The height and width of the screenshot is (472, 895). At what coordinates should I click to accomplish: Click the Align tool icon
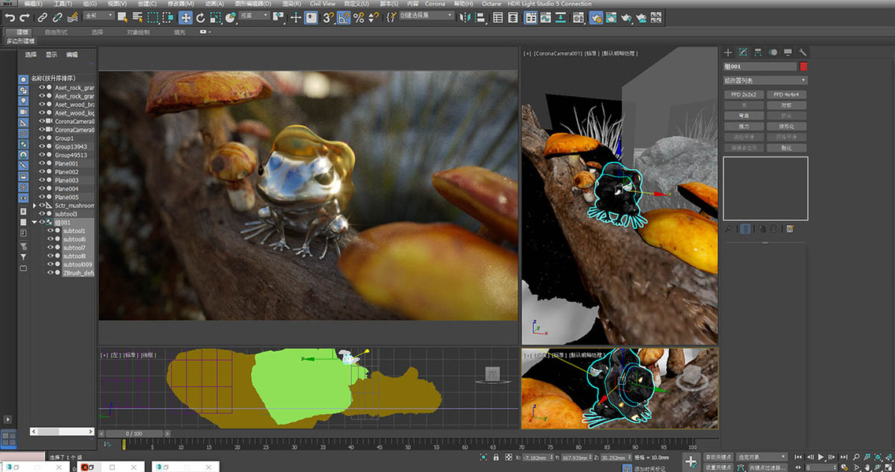(479, 17)
